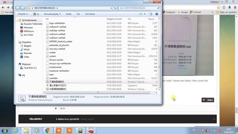
Task: Open Düzenle dropdown in Explorer toolbar
Action: [23, 14]
